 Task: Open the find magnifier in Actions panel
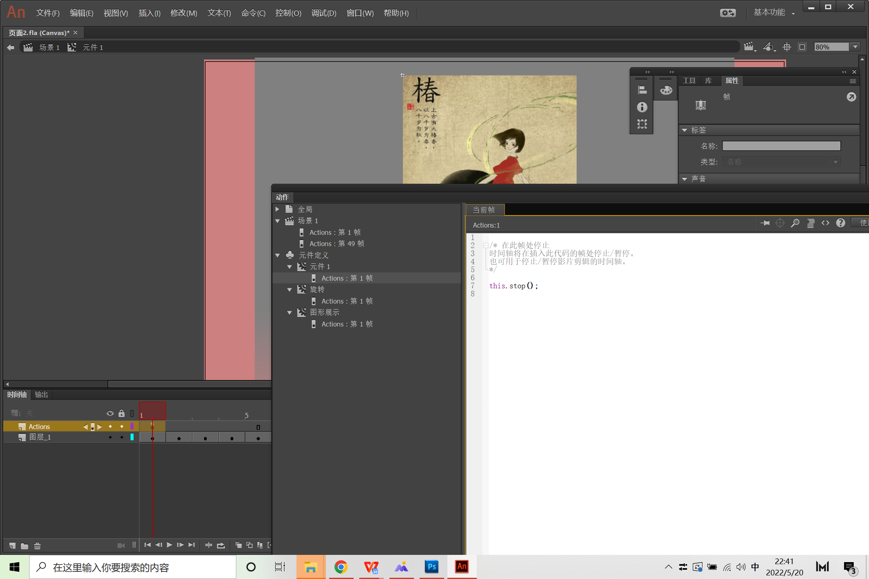(795, 223)
